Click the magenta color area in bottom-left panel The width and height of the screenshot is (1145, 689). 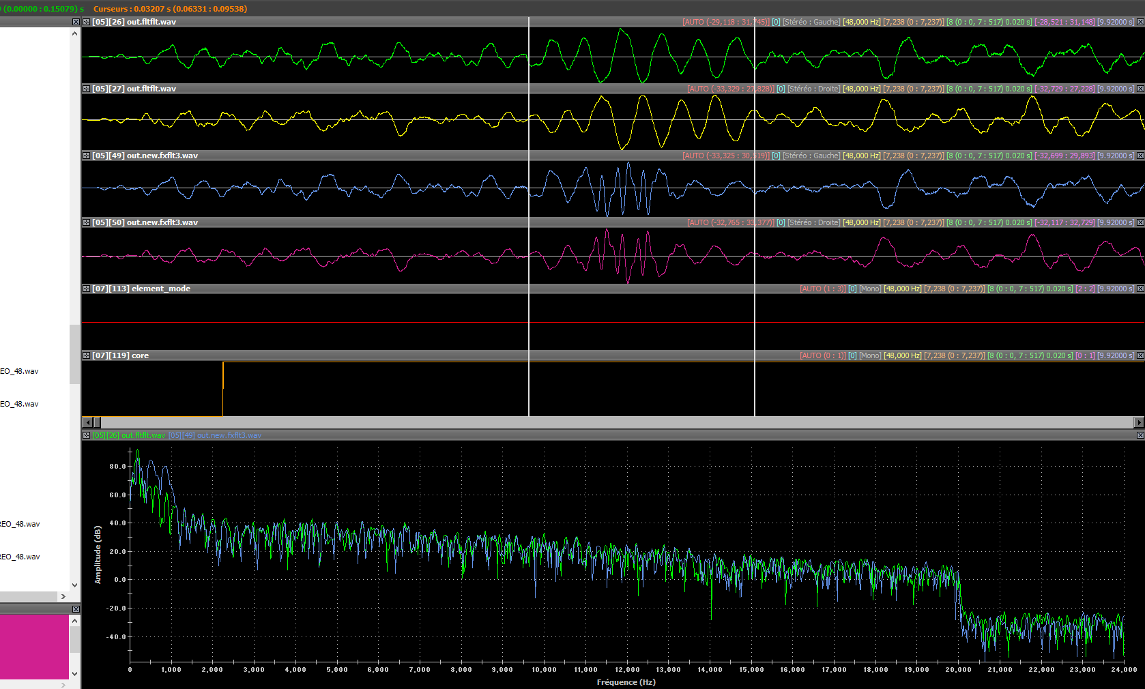pos(34,647)
